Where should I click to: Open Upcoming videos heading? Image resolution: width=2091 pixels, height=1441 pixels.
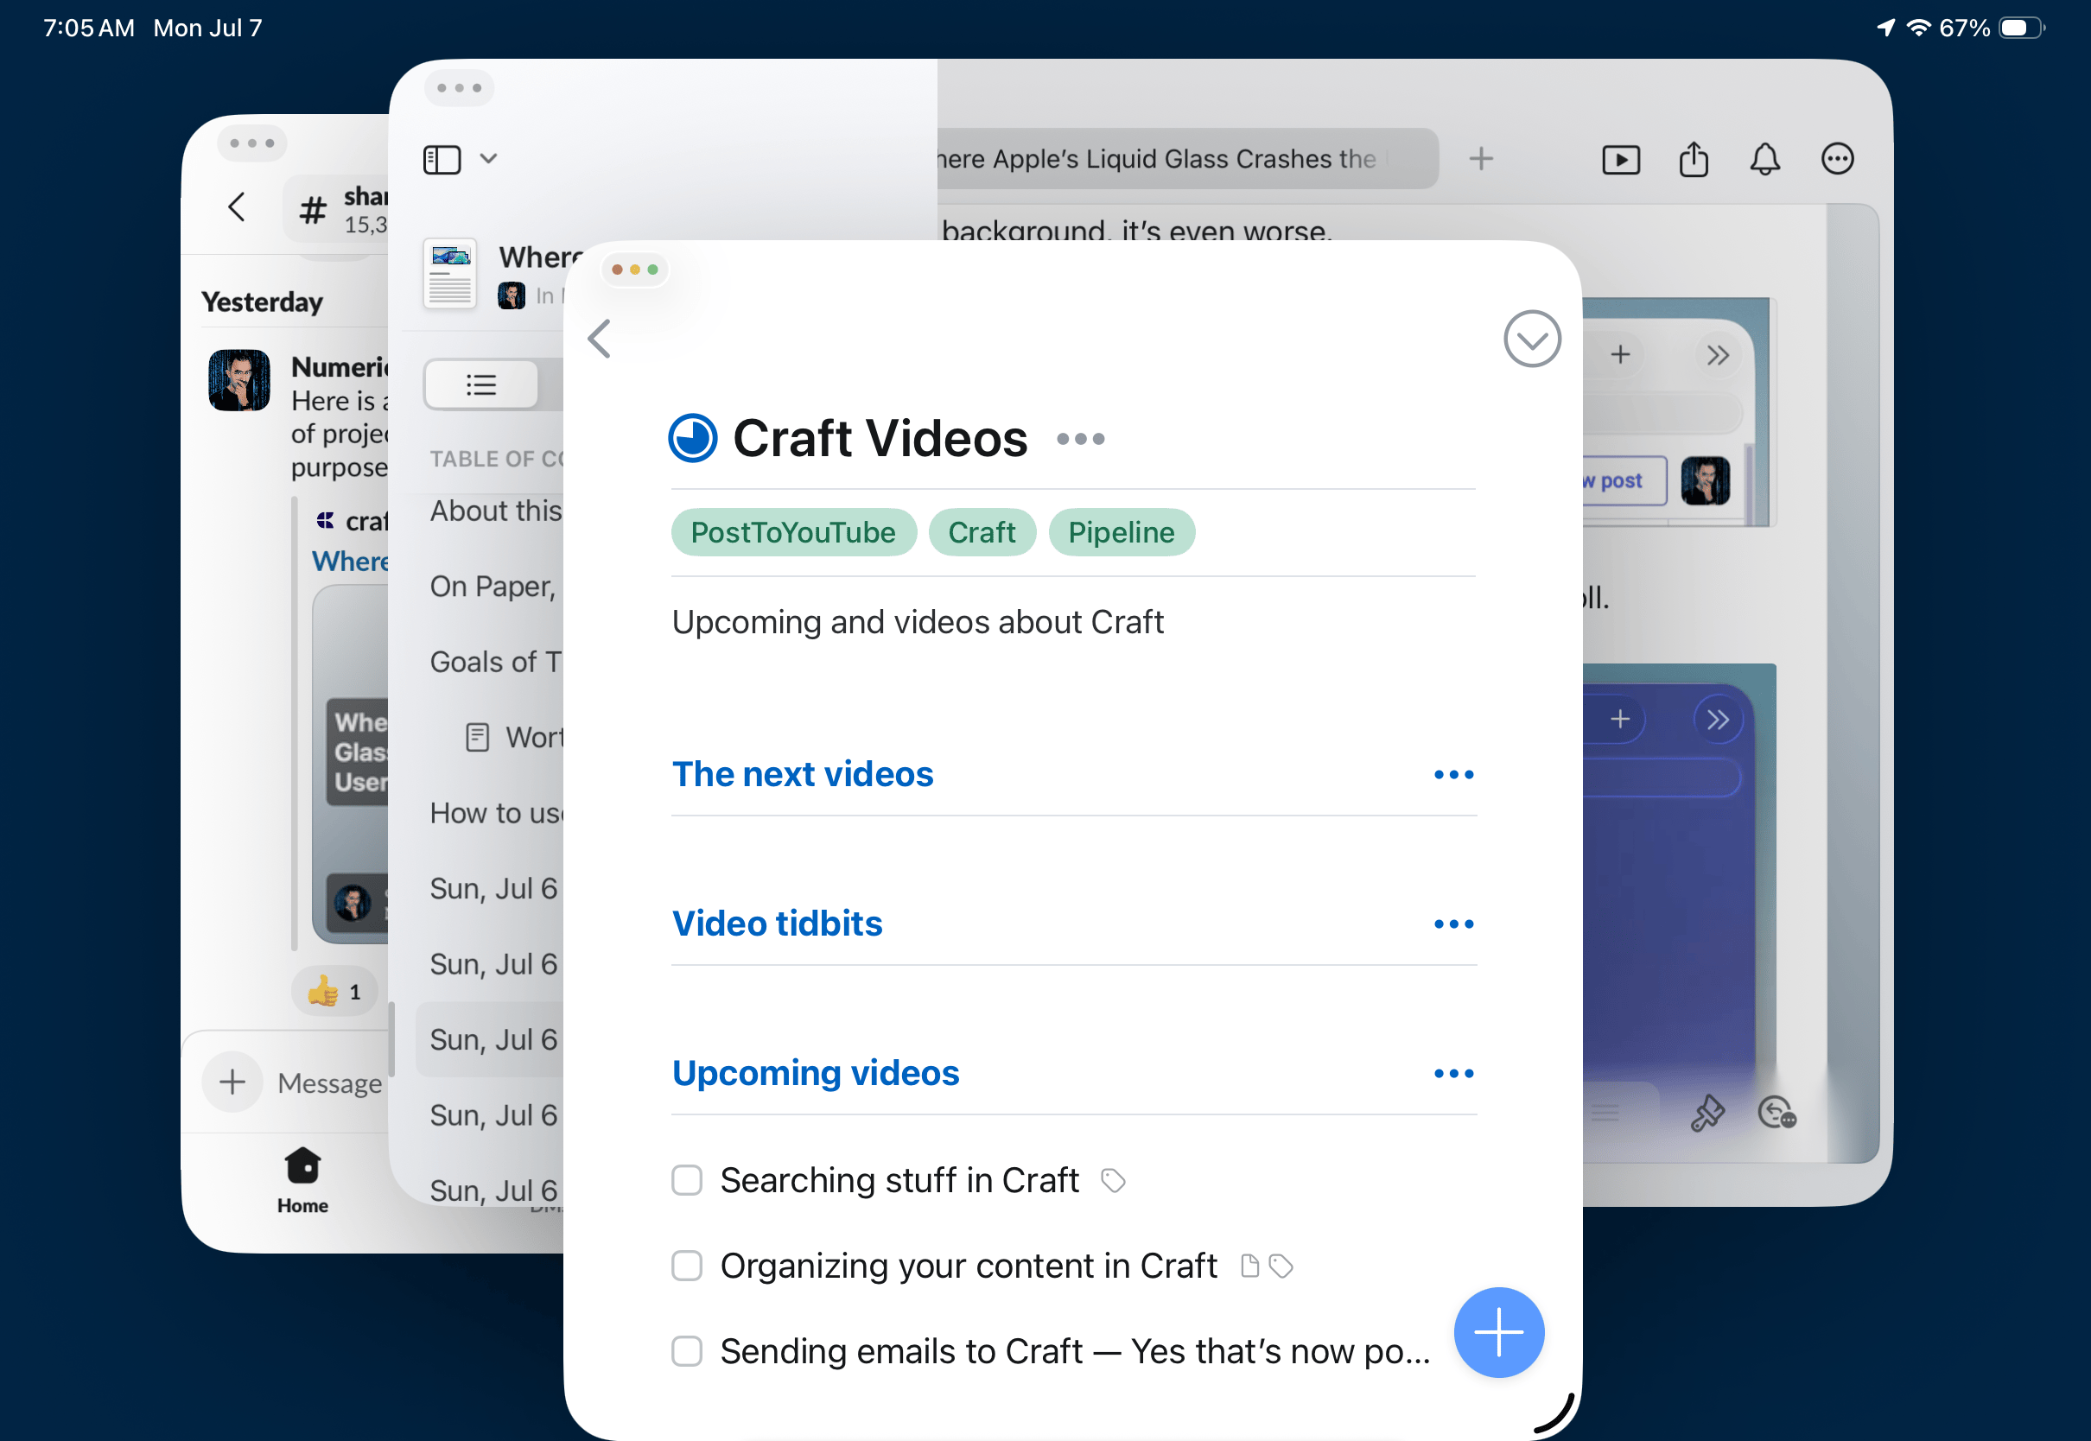point(816,1072)
